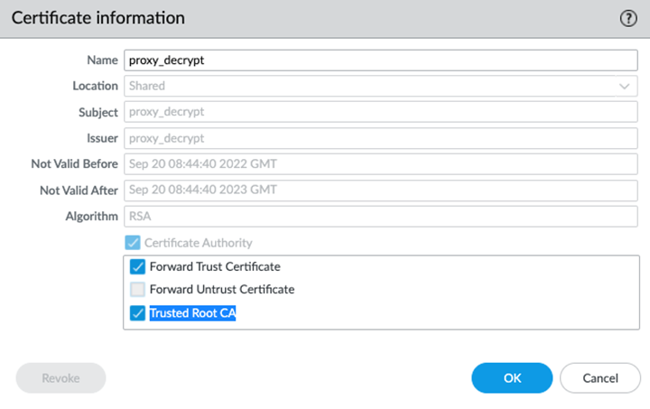Click the Forward Untrust Certificate label text
This screenshot has height=409, width=650.
click(222, 290)
